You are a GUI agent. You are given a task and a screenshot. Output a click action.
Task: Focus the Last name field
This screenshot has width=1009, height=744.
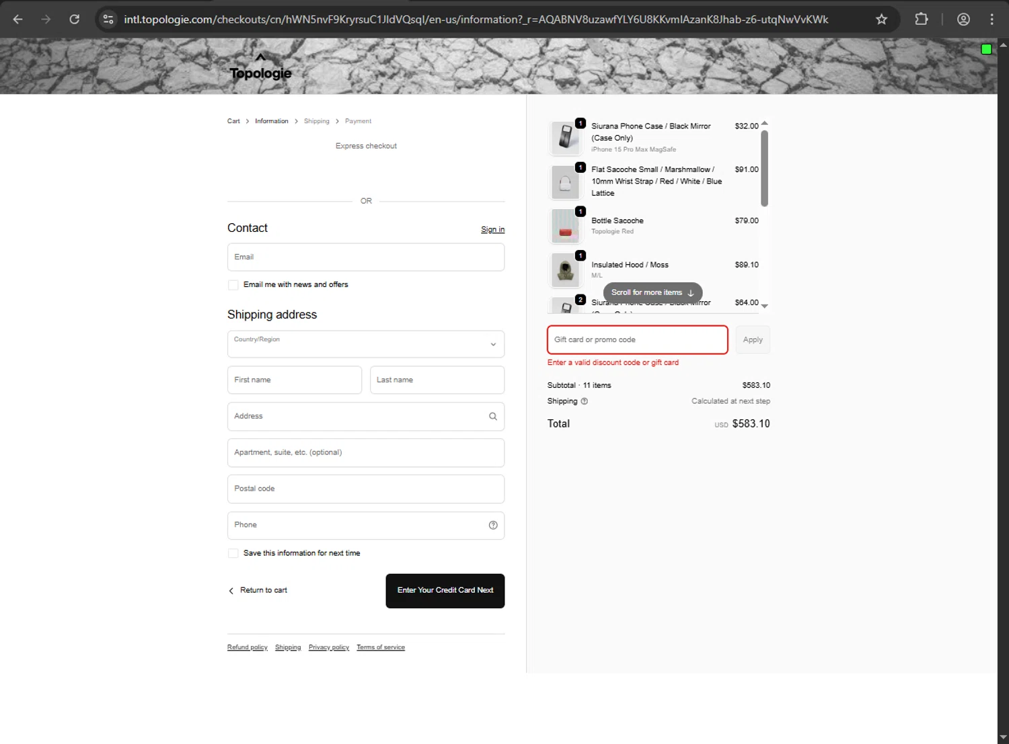tap(437, 380)
